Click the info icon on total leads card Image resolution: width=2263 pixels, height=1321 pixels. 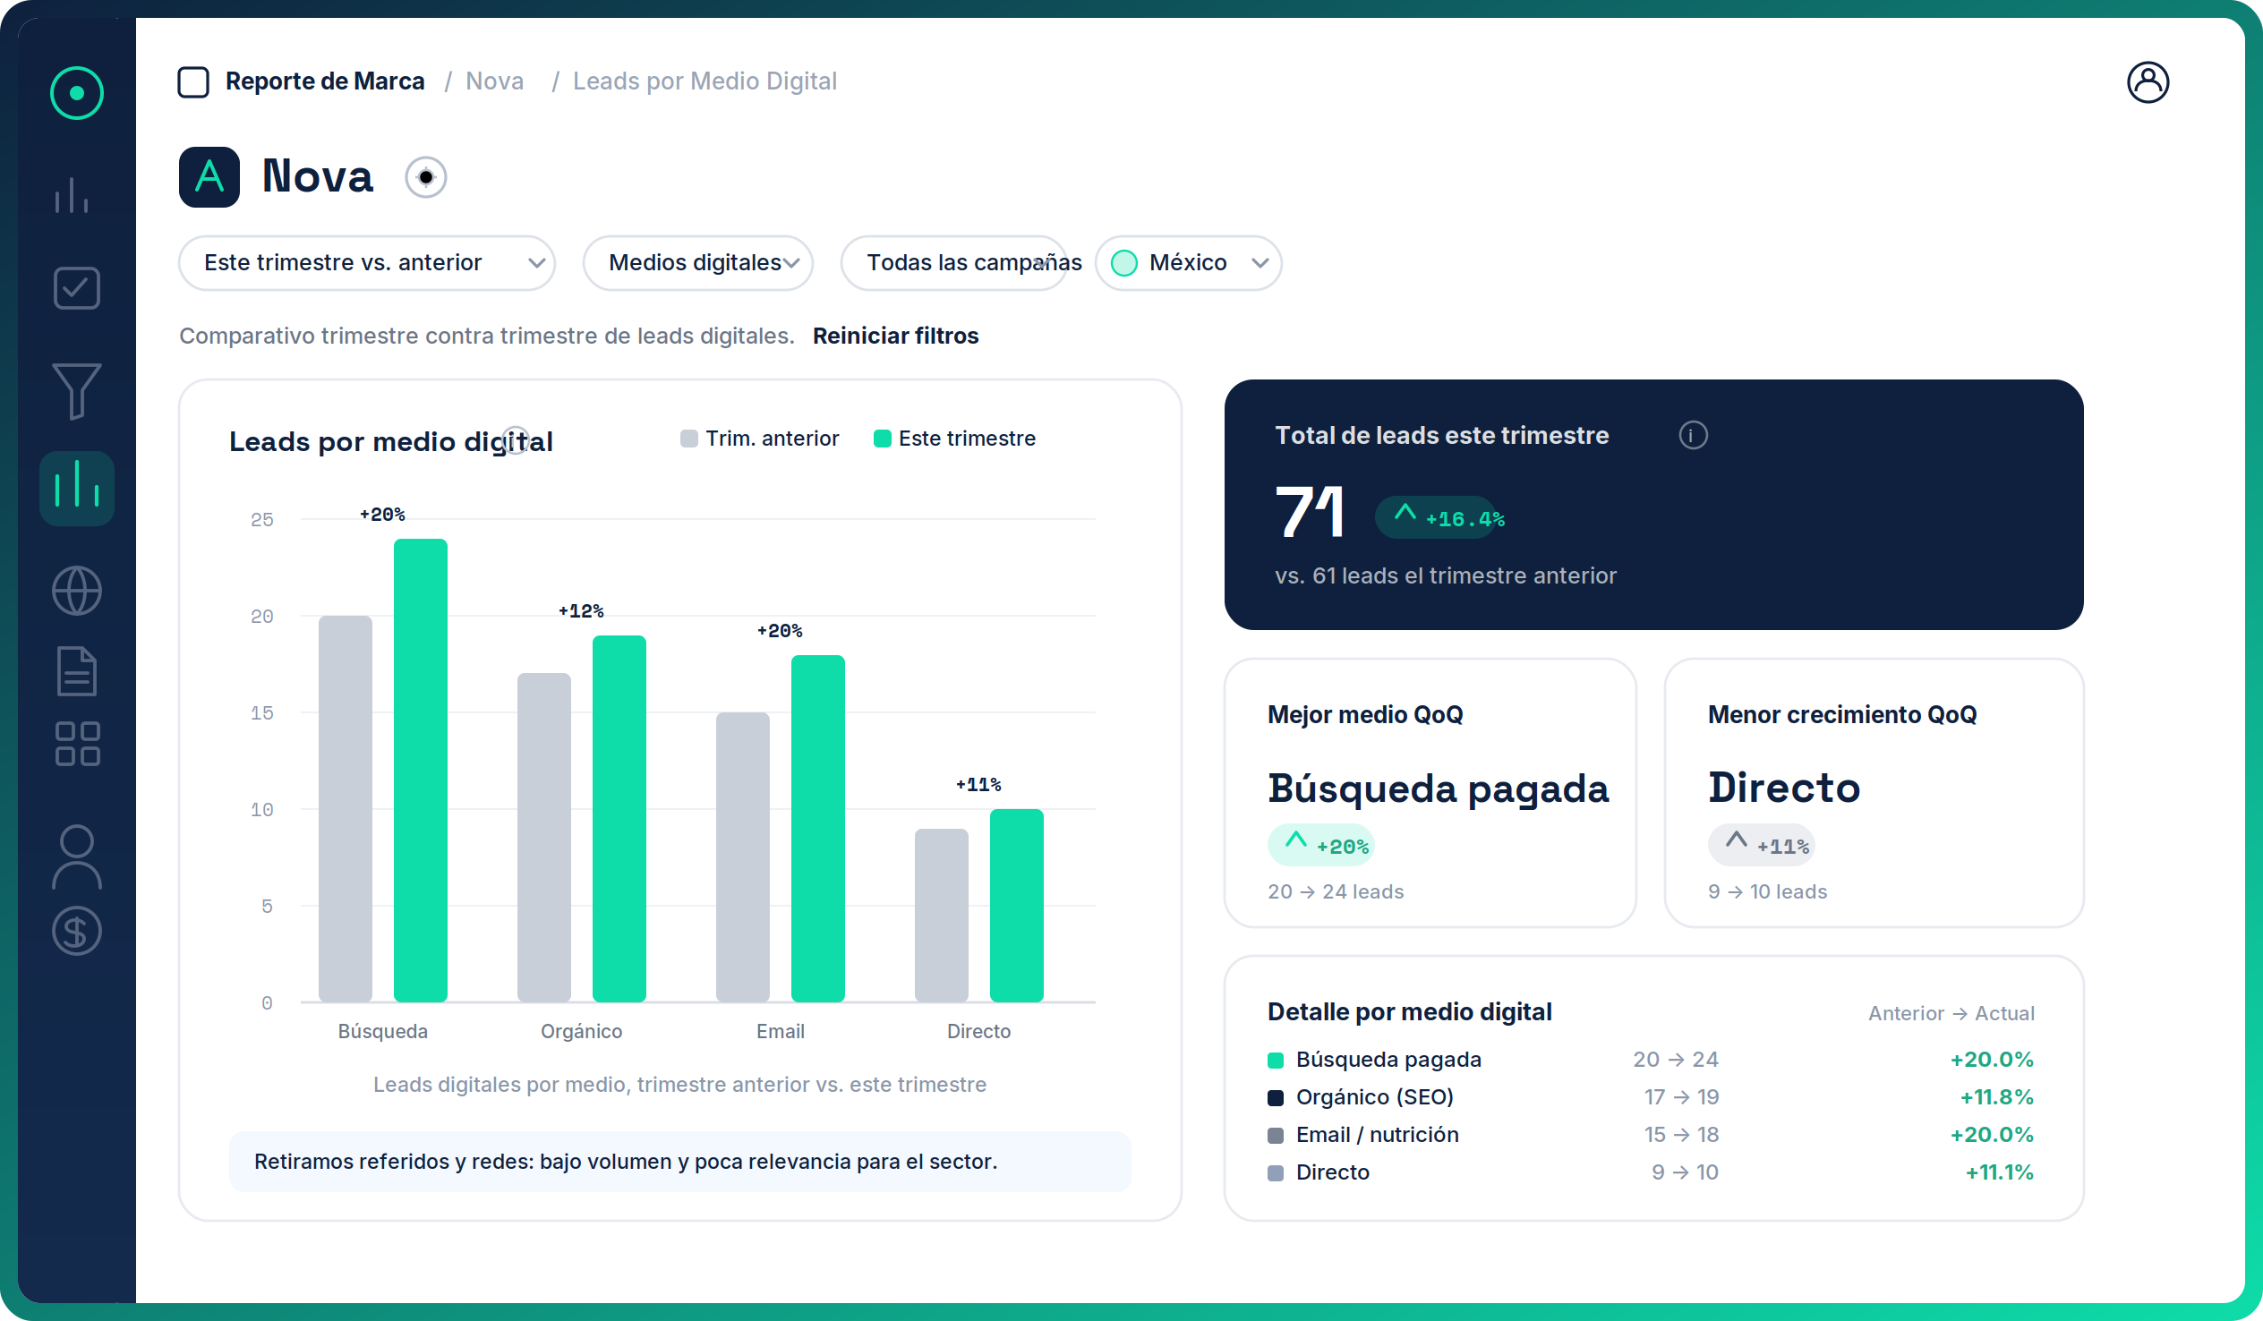tap(1693, 436)
